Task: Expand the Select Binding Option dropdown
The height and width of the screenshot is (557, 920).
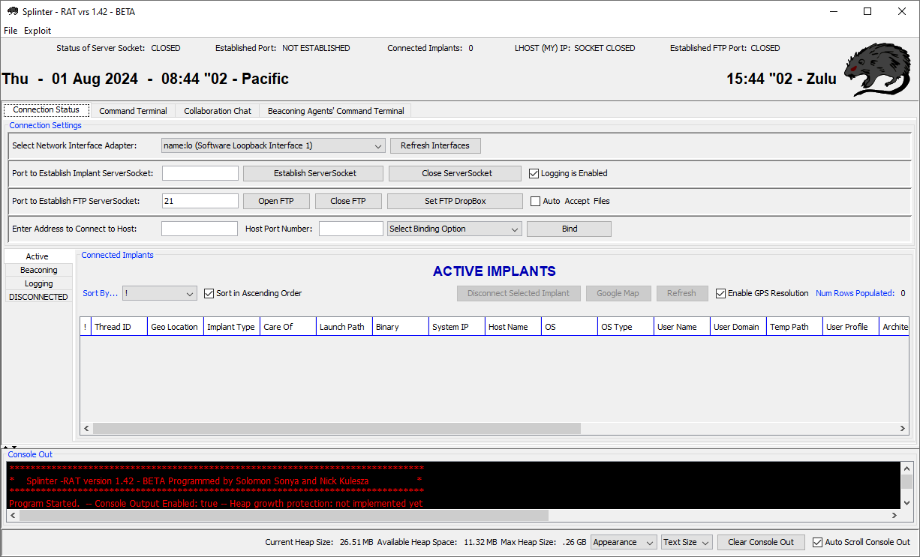Action: tap(454, 229)
